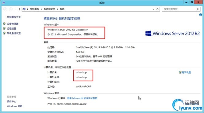Open 远程设置 from the sidebar
204x113 pixels.
coord(11,28)
